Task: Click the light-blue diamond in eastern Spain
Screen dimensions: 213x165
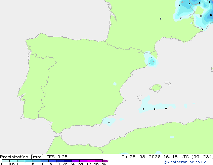Action: click(x=115, y=84)
